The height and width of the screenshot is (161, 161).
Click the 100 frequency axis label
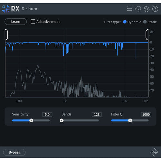click(x=19, y=101)
